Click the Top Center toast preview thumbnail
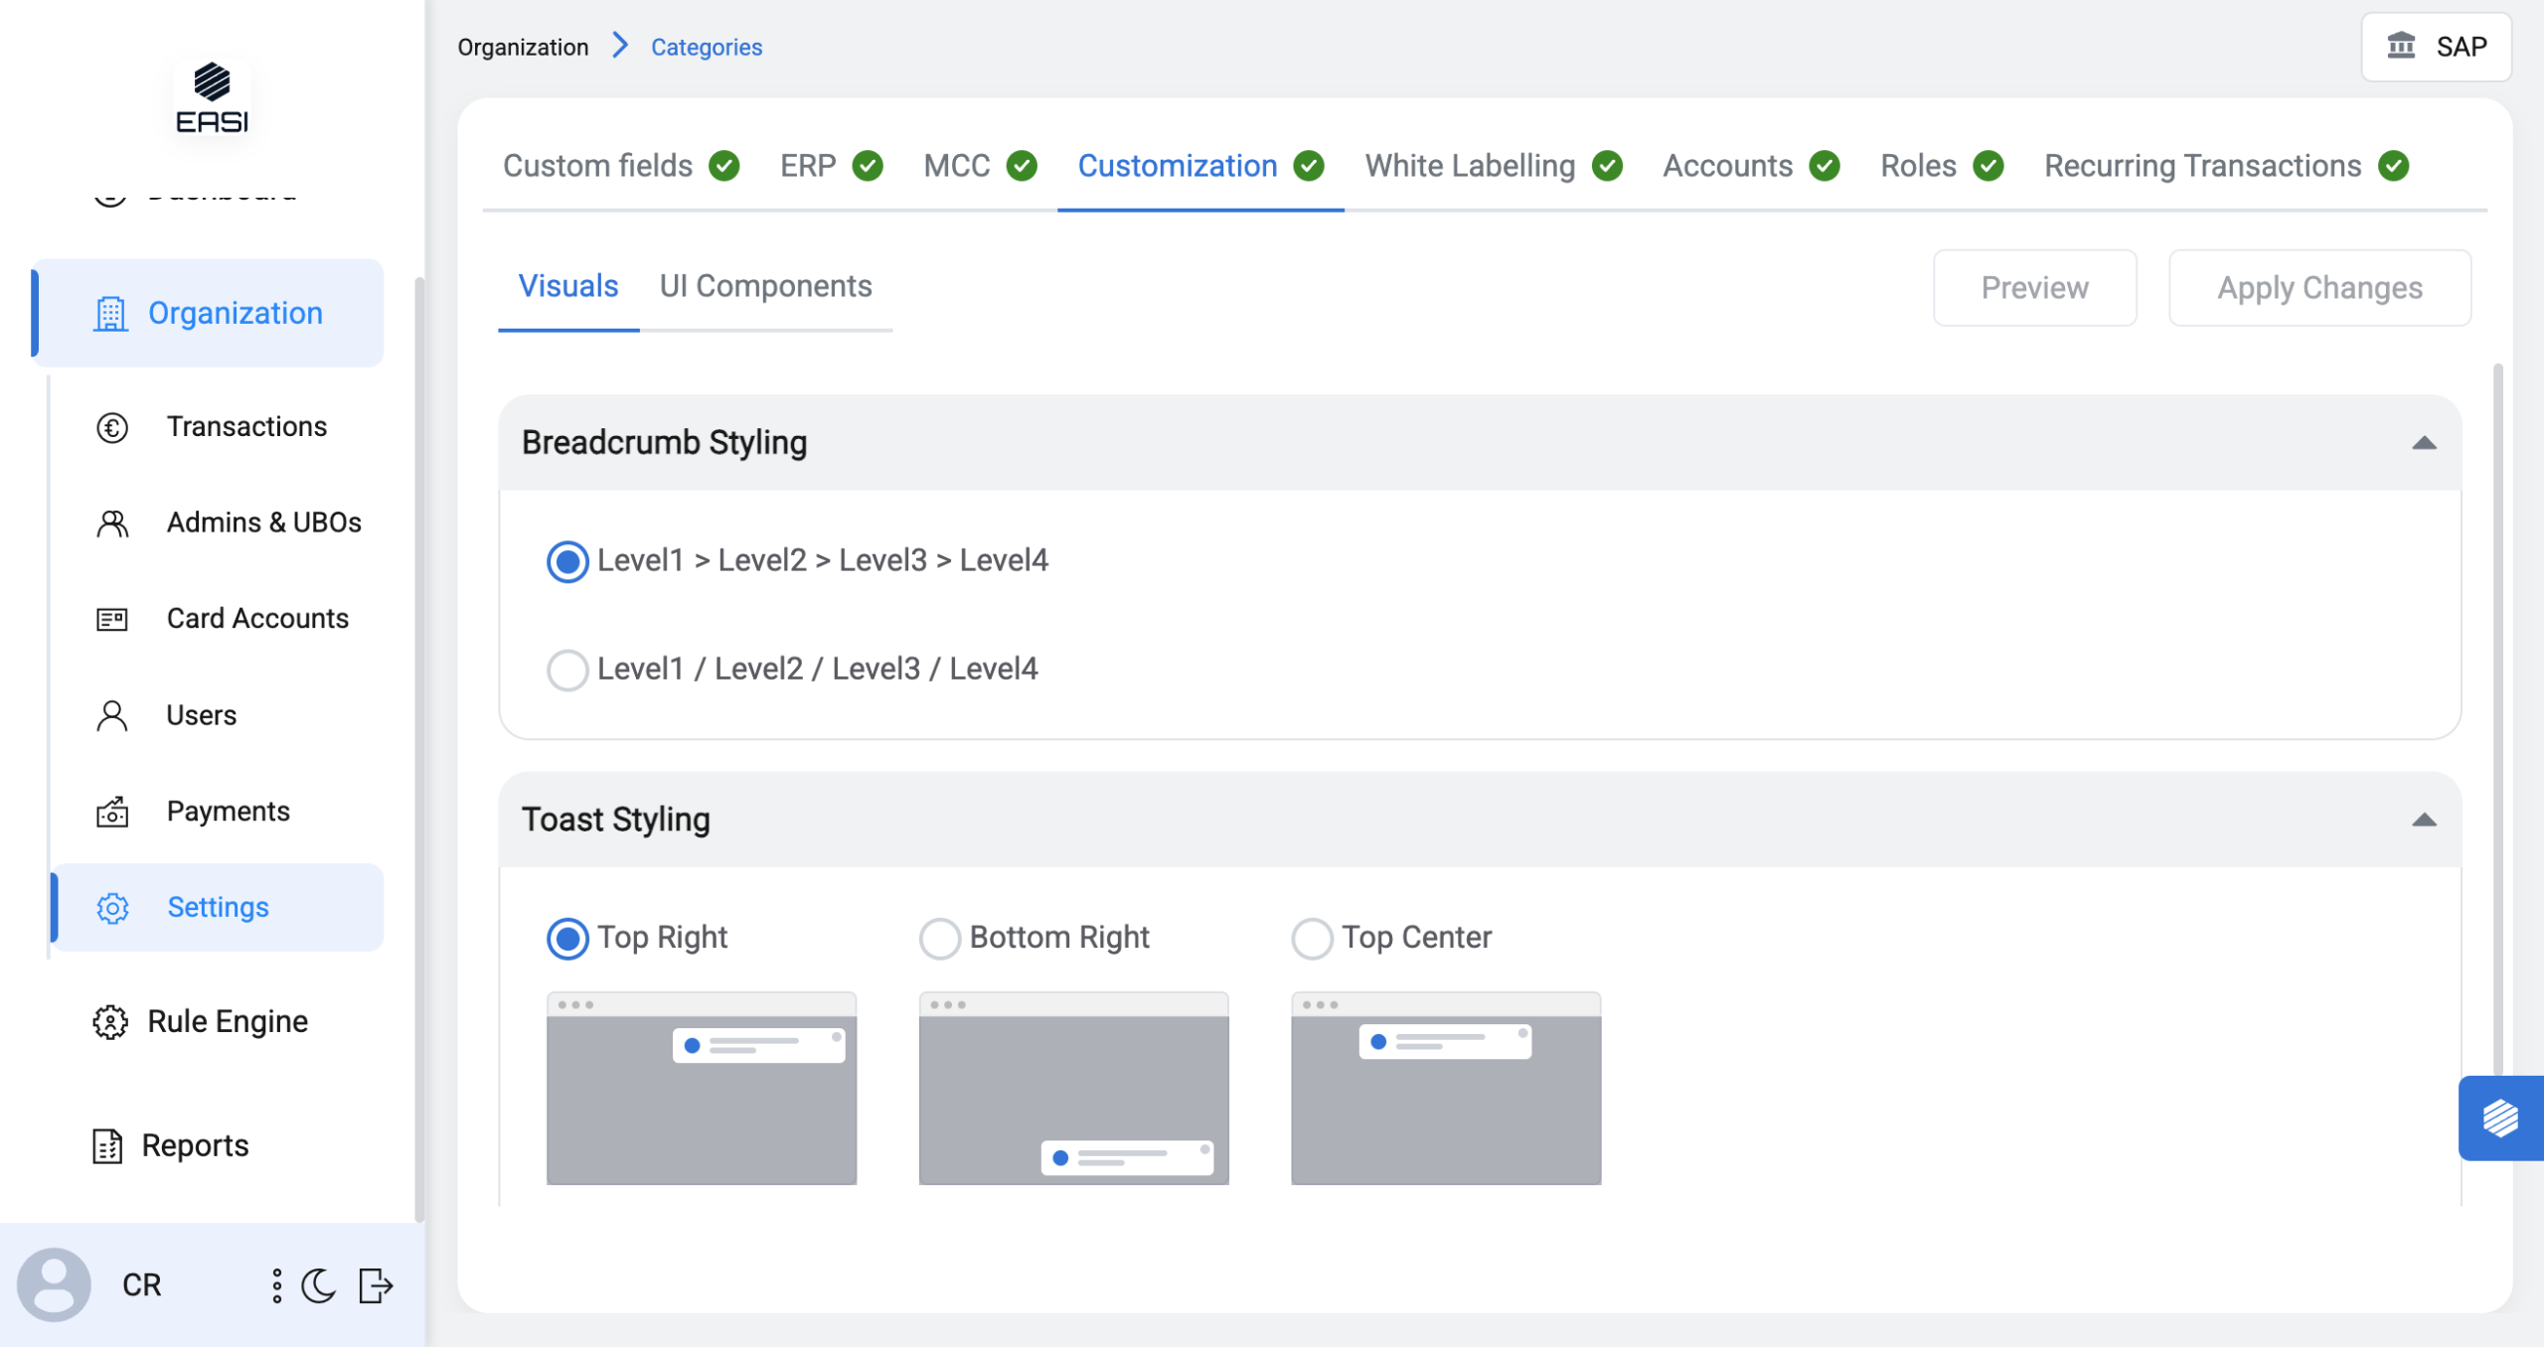This screenshot has width=2544, height=1347. click(1445, 1088)
